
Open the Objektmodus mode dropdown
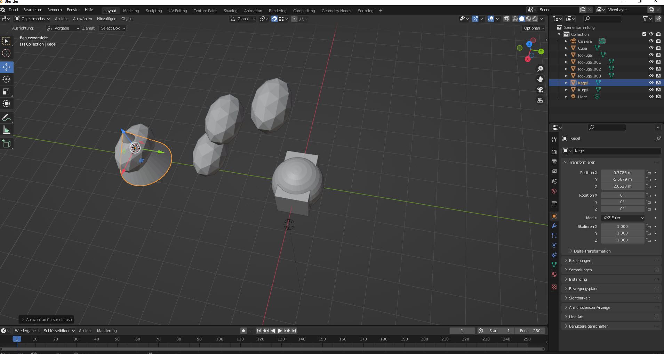tap(32, 19)
